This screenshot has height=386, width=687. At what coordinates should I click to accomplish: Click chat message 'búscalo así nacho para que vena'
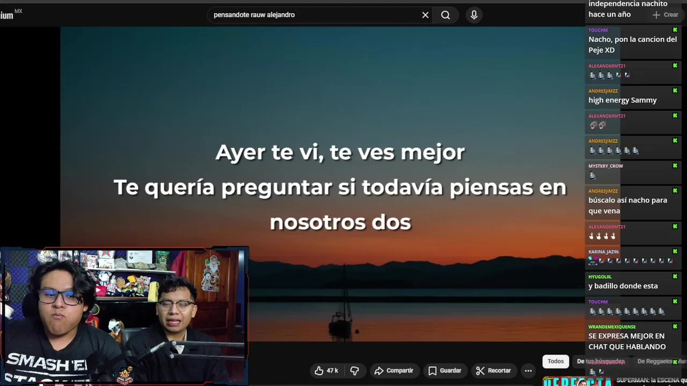point(627,205)
